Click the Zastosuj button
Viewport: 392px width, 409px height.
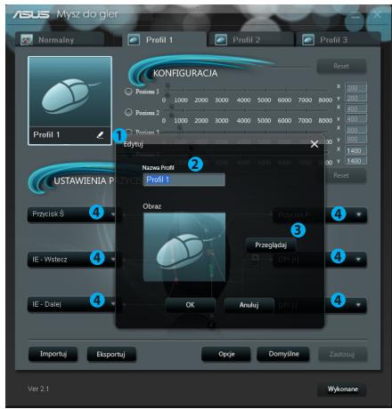tap(342, 354)
